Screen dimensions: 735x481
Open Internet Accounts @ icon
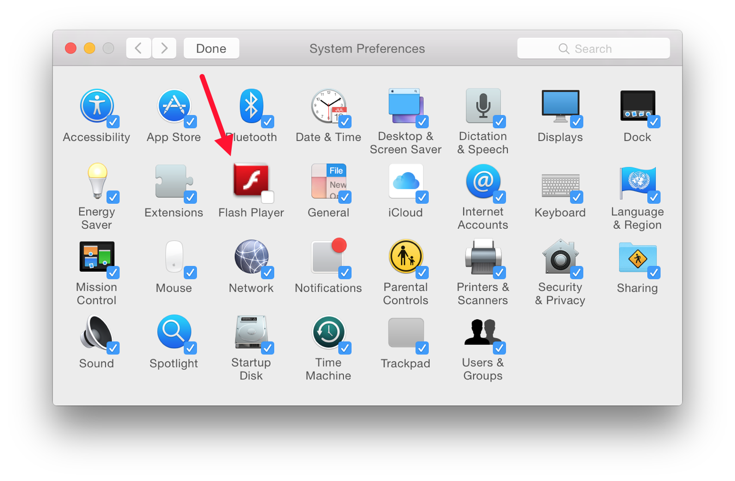pos(483,181)
